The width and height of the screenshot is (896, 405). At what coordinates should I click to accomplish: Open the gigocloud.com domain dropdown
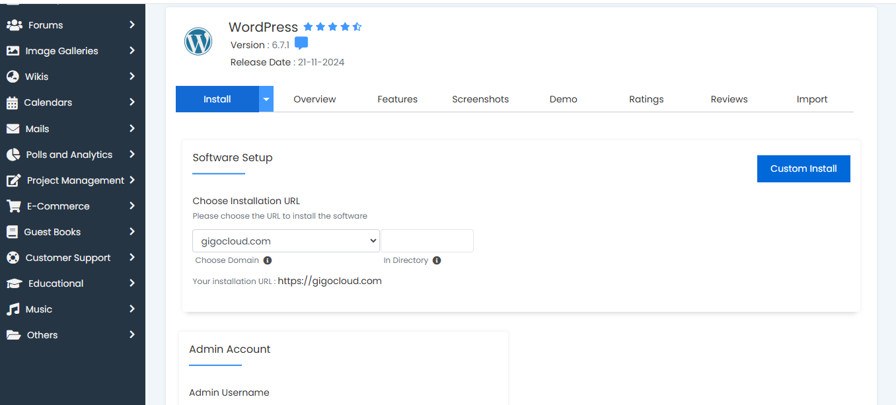[x=286, y=241]
